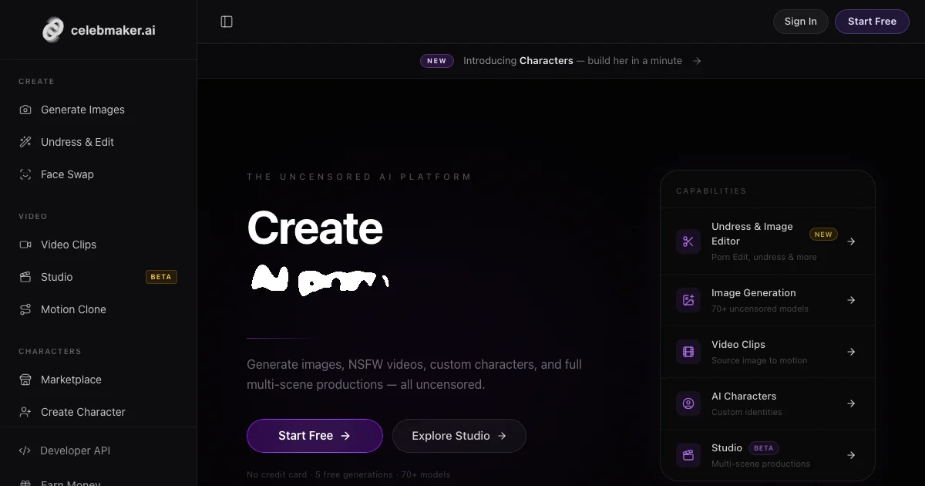Click the magic wand icon beside Undress & Edit

click(25, 142)
